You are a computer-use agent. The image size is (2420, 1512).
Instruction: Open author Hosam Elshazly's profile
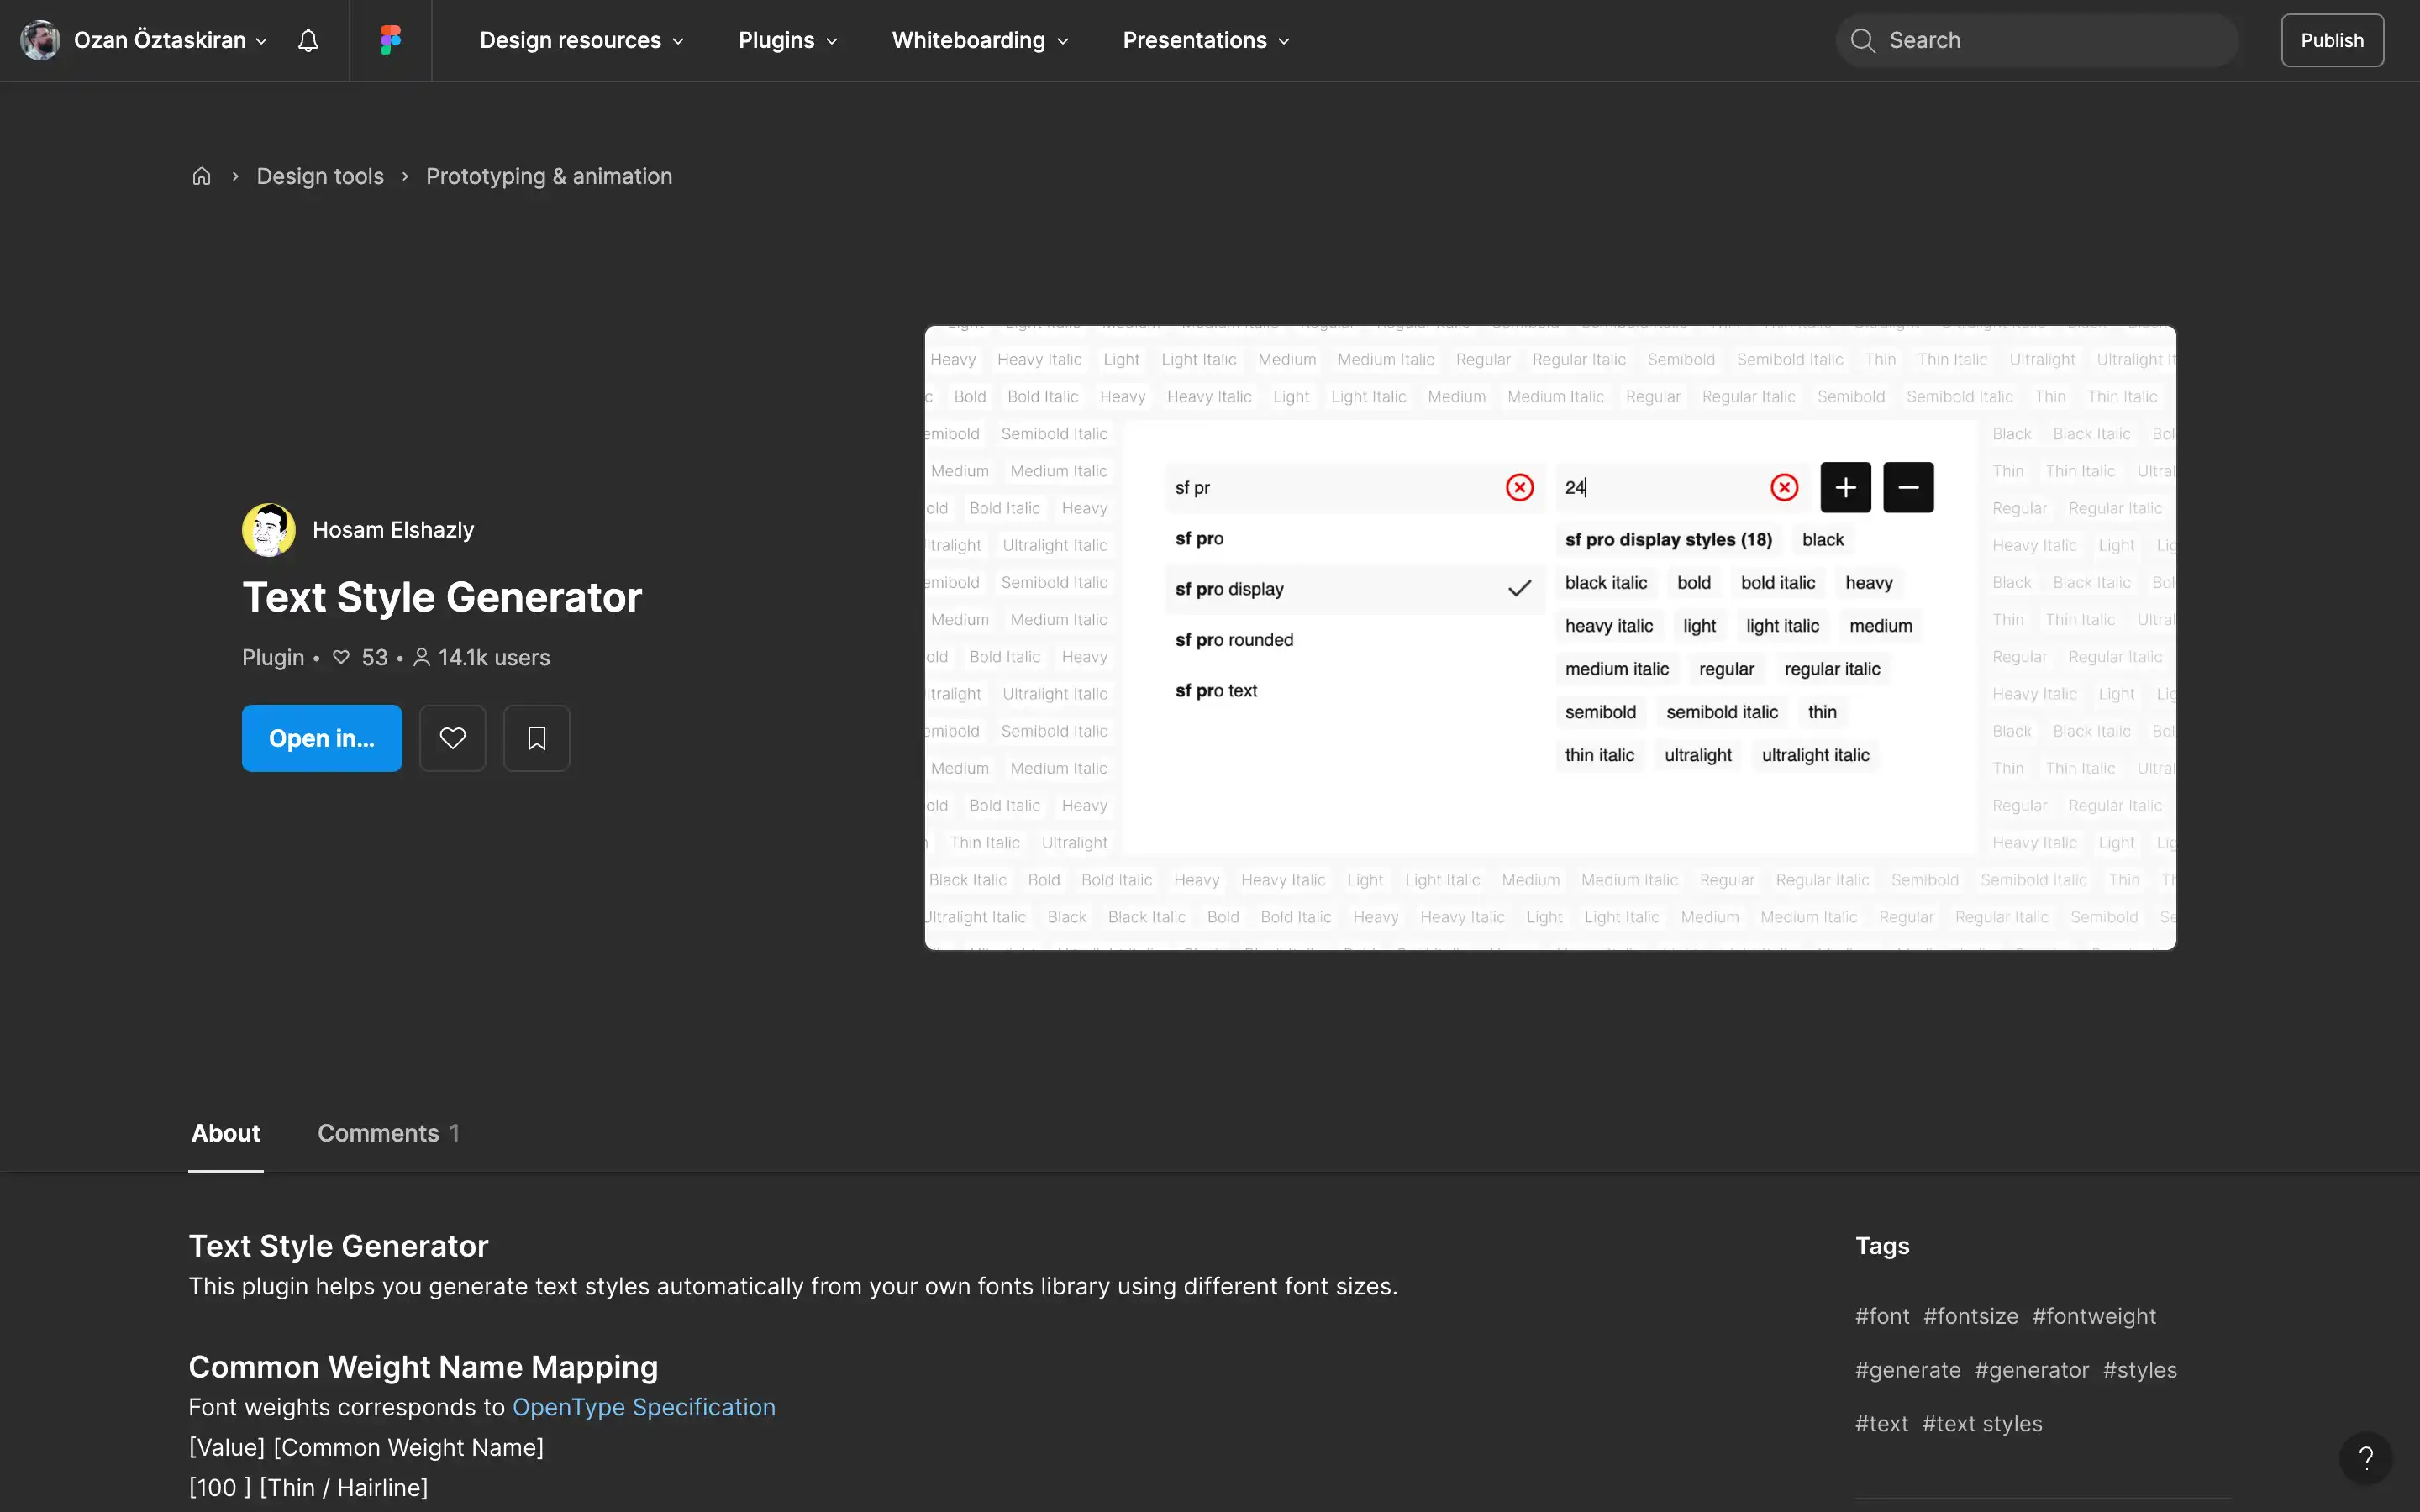[393, 530]
